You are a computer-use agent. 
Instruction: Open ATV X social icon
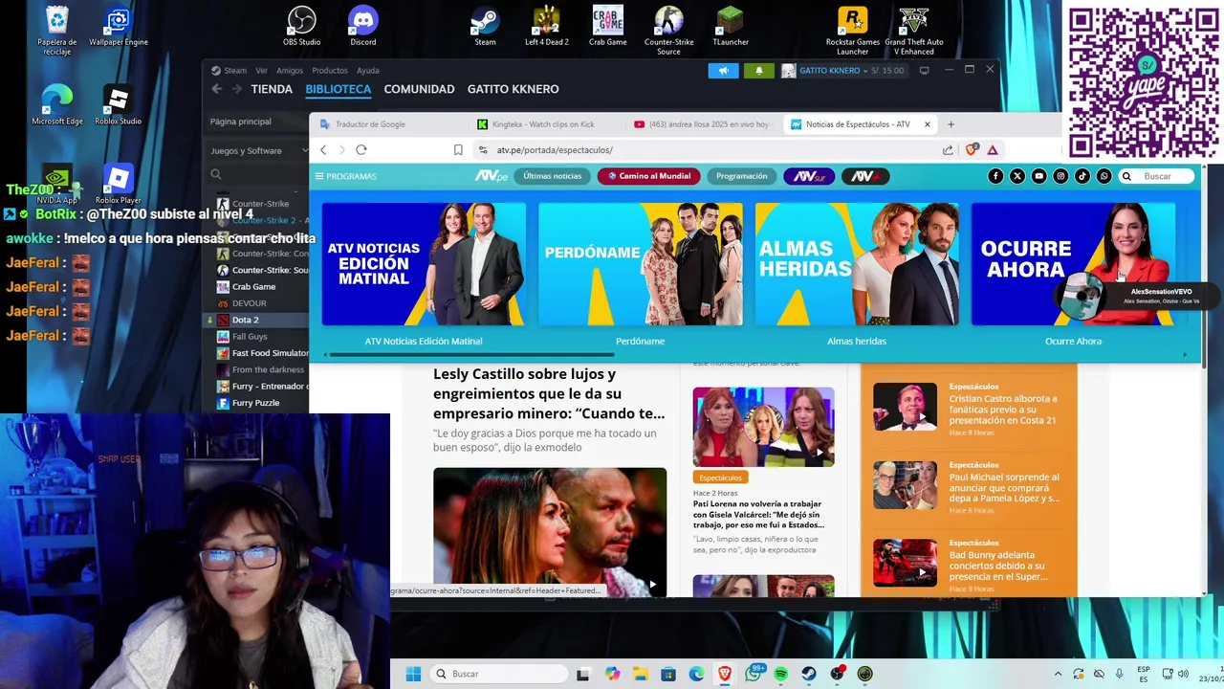click(1017, 176)
